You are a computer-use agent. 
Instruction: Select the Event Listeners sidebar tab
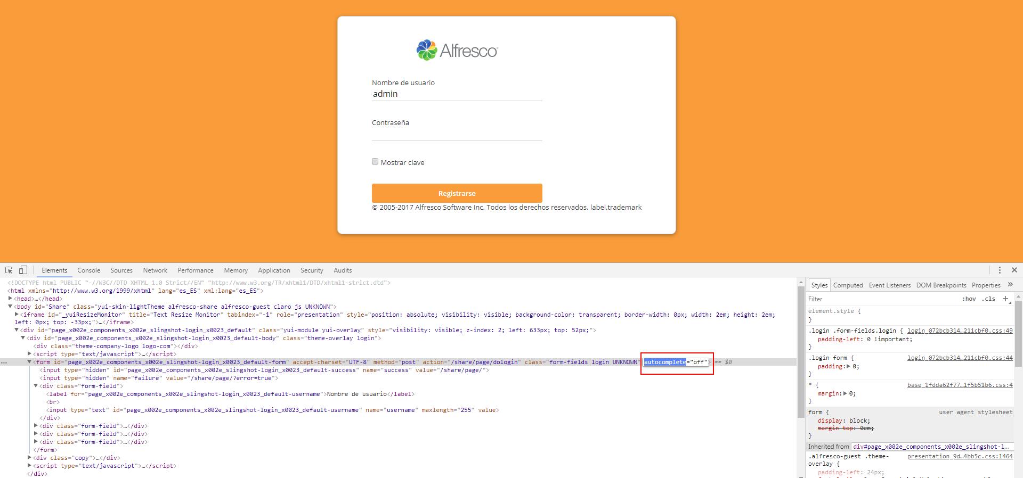(890, 285)
